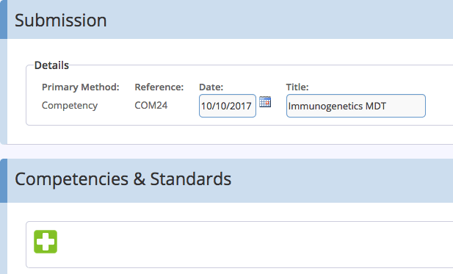Add a competency with green plus icon
The height and width of the screenshot is (274, 453).
click(46, 242)
